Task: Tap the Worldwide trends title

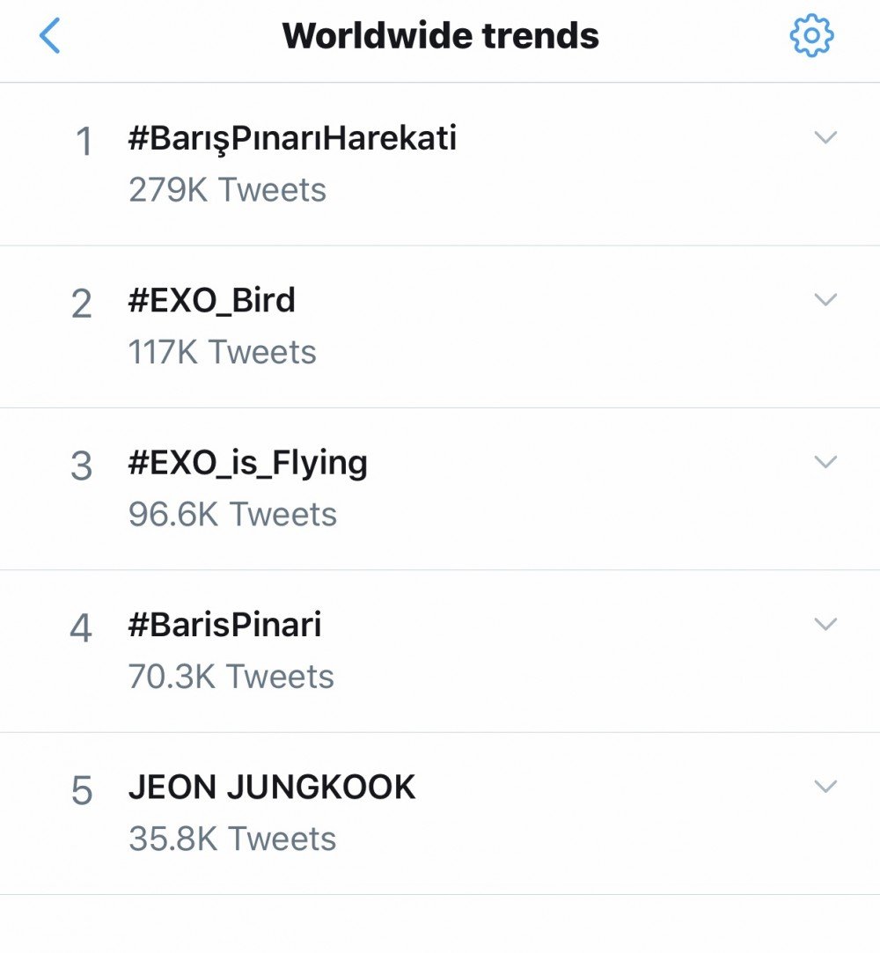Action: [441, 36]
